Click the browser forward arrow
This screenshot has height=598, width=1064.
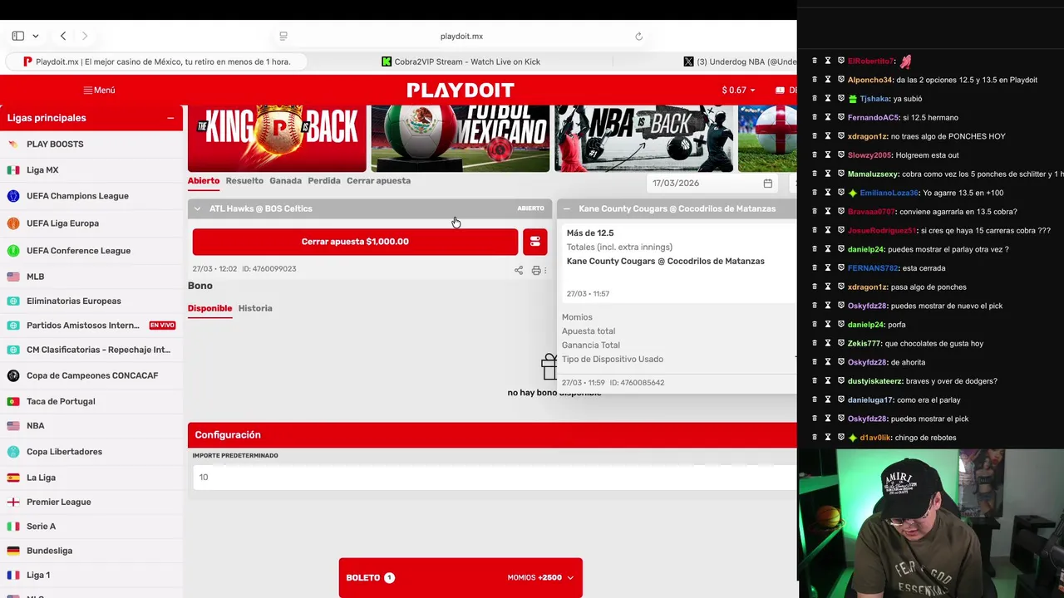tap(84, 36)
